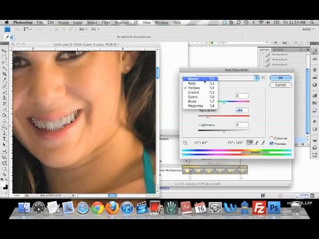Open the Arrange Documents dropdown
The height and width of the screenshot is (239, 319).
[x=83, y=29]
